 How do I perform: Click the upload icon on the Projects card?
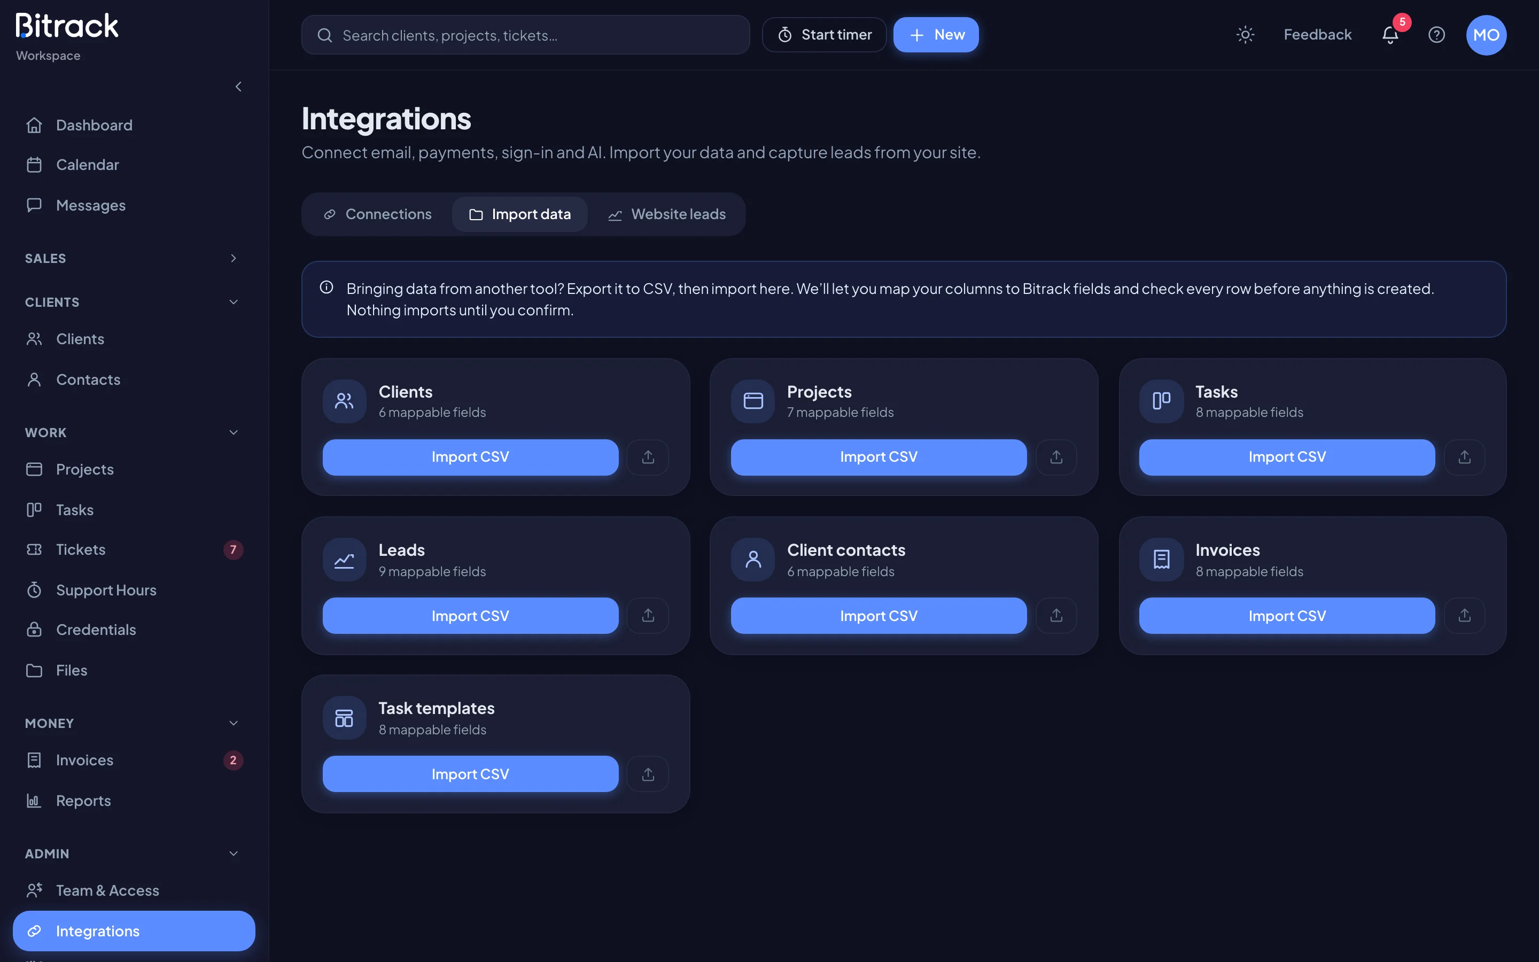click(1056, 457)
